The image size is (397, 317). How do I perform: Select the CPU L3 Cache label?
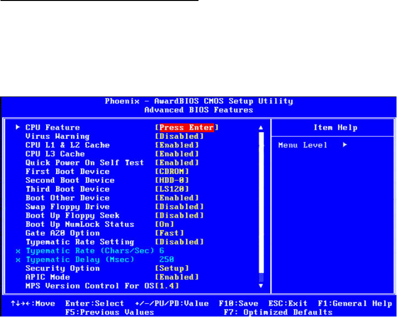coord(55,154)
